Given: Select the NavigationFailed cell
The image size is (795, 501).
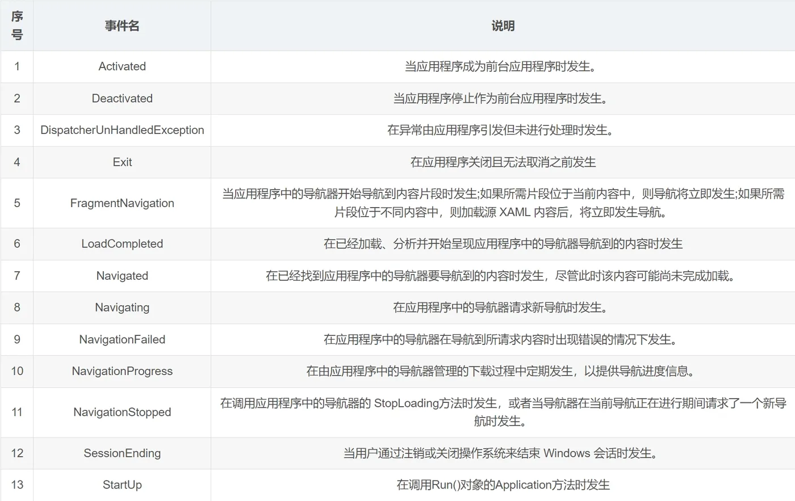Looking at the screenshot, I should (122, 339).
